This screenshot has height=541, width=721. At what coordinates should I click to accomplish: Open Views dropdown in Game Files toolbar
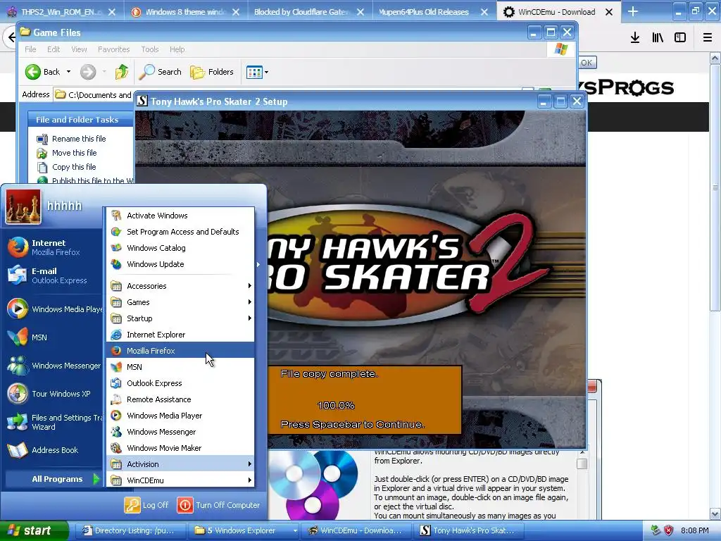pyautogui.click(x=257, y=72)
